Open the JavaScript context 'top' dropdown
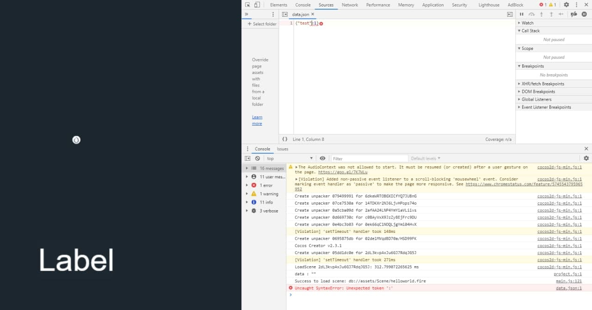This screenshot has width=592, height=310. tap(290, 158)
